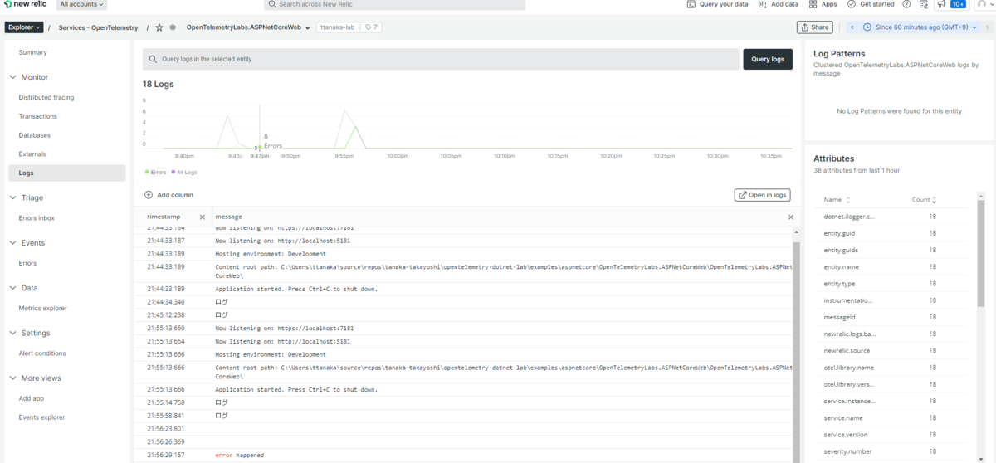
Task: Open Alert conditions
Action: point(42,353)
